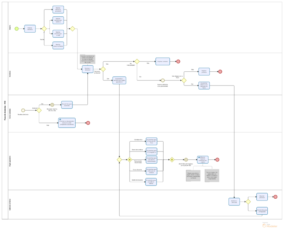The image size is (284, 237).
Task: Click the timer event before 'Encaminhar para ouvidoria'
Action: click(x=52, y=105)
